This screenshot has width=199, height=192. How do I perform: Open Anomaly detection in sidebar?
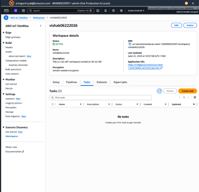click(x=18, y=65)
